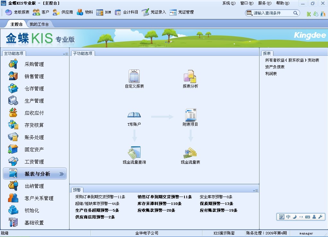
Task: Open the 帮助(H) menu
Action: pyautogui.click(x=283, y=3)
